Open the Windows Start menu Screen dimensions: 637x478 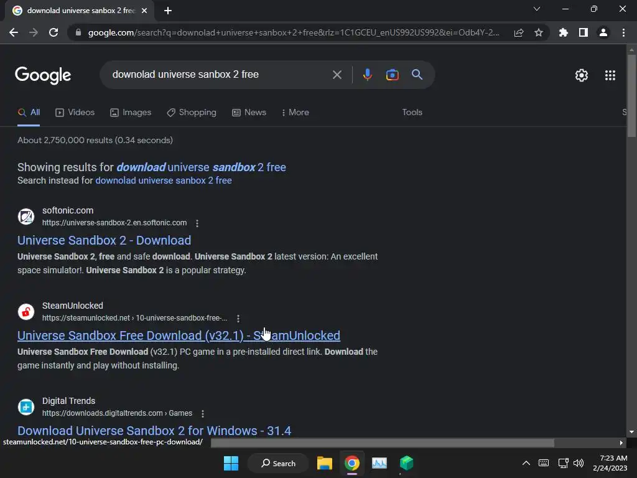tap(231, 463)
